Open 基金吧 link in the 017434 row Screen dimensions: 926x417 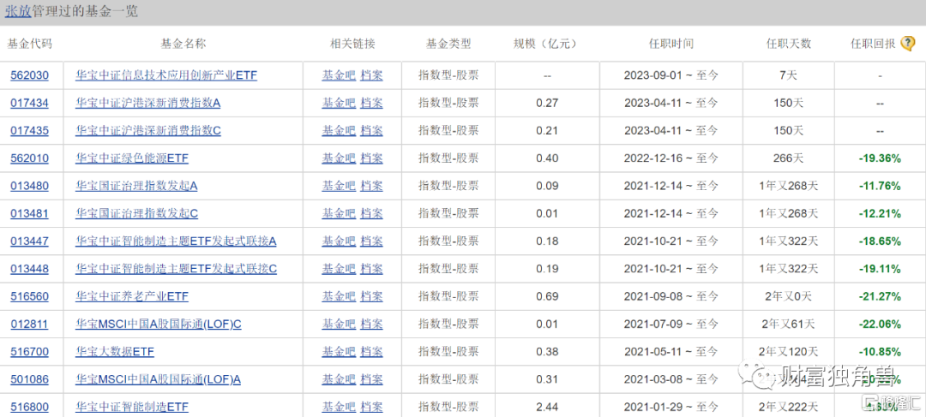tap(339, 104)
